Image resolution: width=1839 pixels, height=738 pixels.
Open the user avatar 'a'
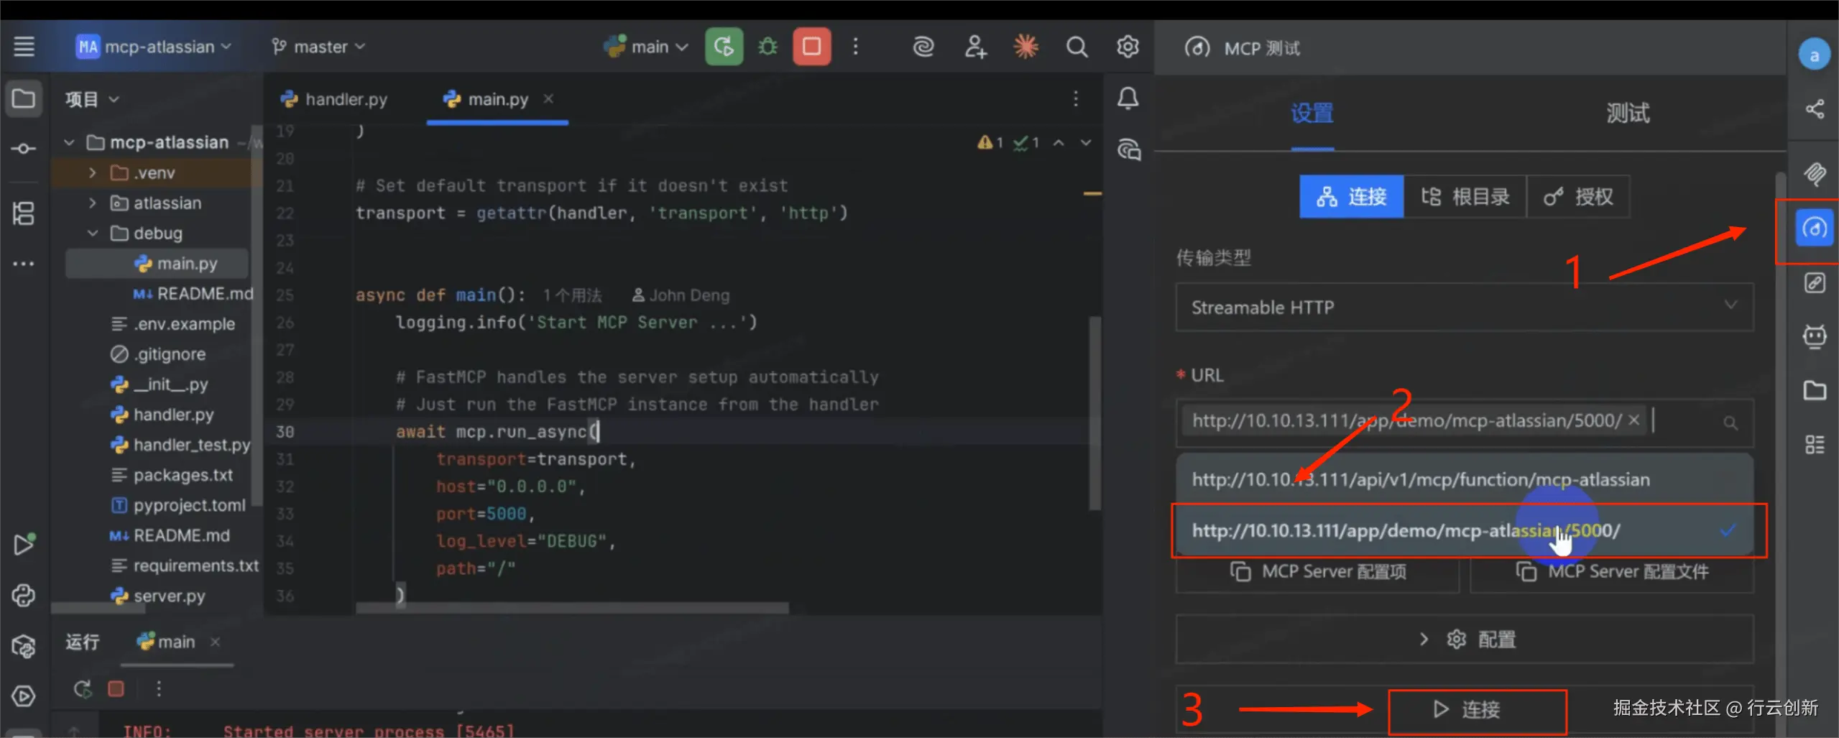point(1814,55)
